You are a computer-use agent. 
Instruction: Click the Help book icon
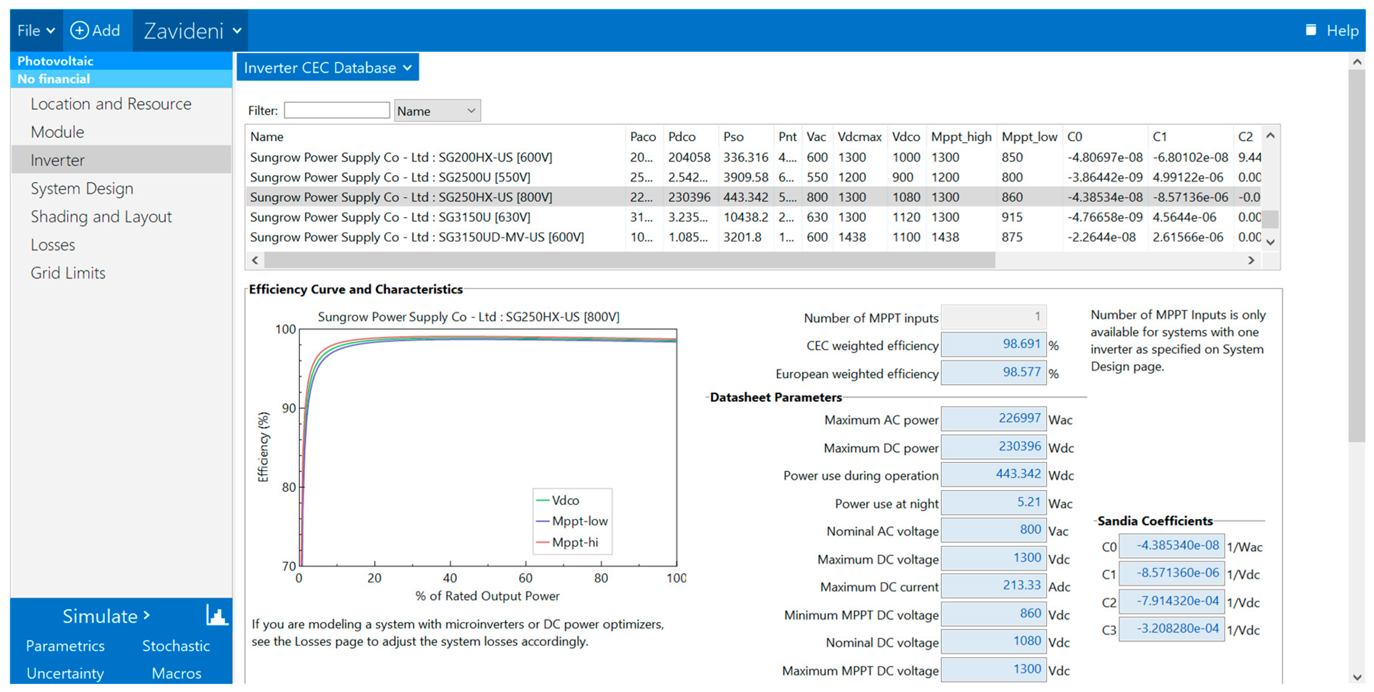tap(1311, 30)
